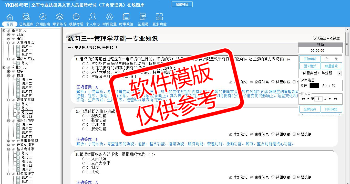Image resolution: width=350 pixels, height=184 pixels.
Task: Add note to question 3 via 添加笔记
Action: 238,177
